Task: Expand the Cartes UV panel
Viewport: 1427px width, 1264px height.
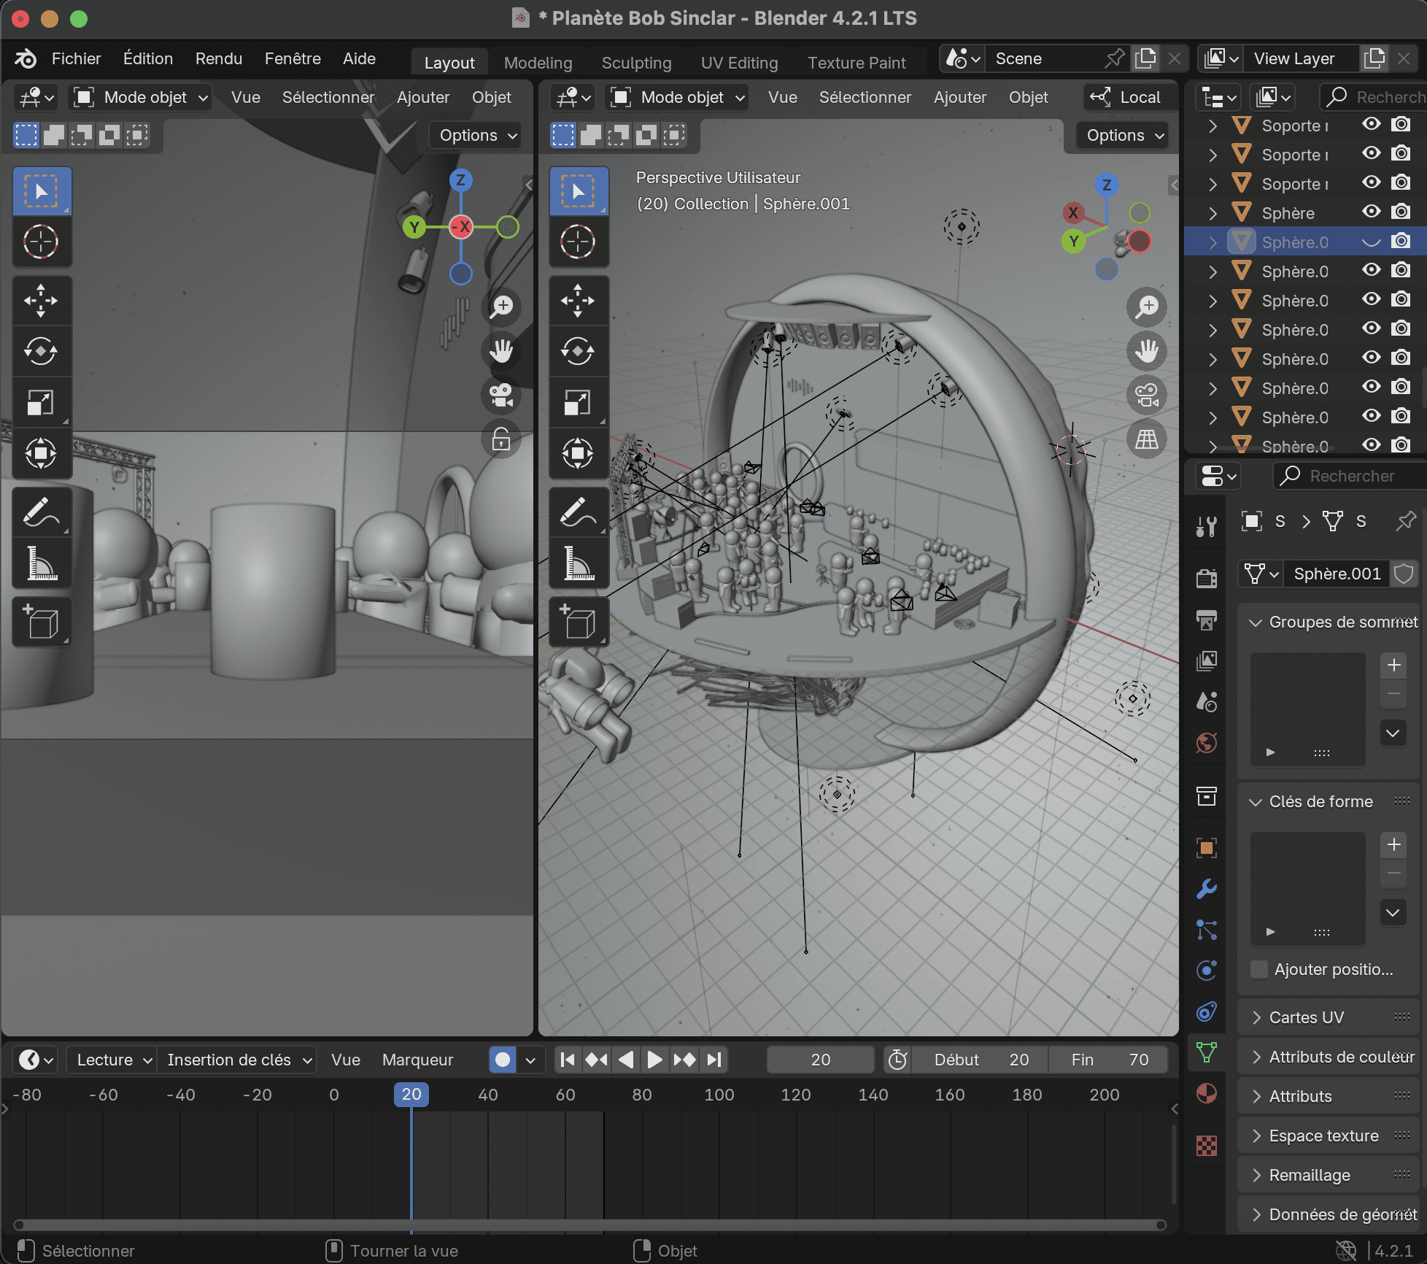Action: pos(1306,1017)
